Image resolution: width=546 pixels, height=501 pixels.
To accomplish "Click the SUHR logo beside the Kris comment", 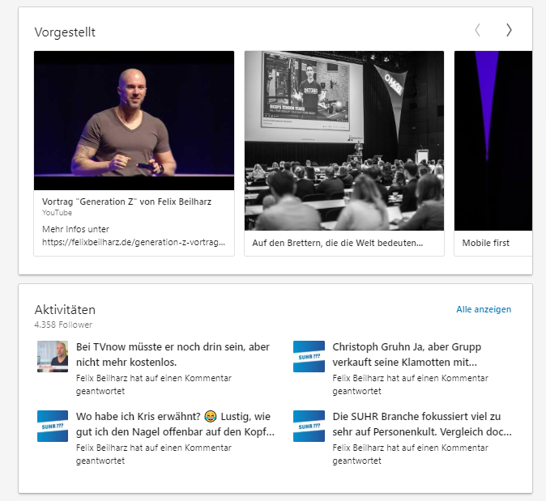I will coord(53,426).
